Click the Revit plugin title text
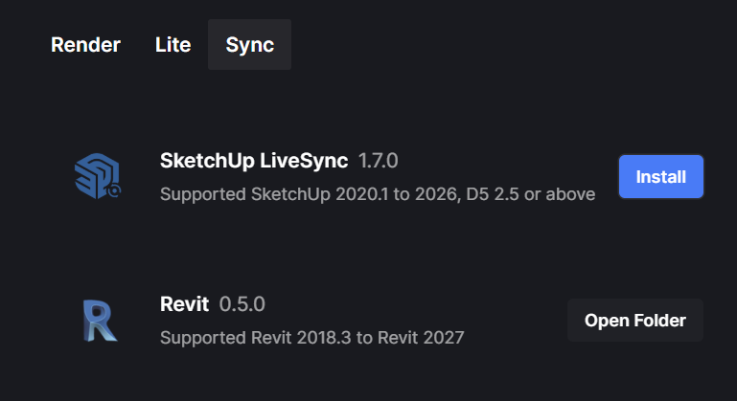Image resolution: width=737 pixels, height=401 pixels. pos(184,304)
